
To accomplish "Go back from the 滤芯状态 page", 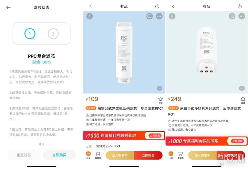I will 8,8.
